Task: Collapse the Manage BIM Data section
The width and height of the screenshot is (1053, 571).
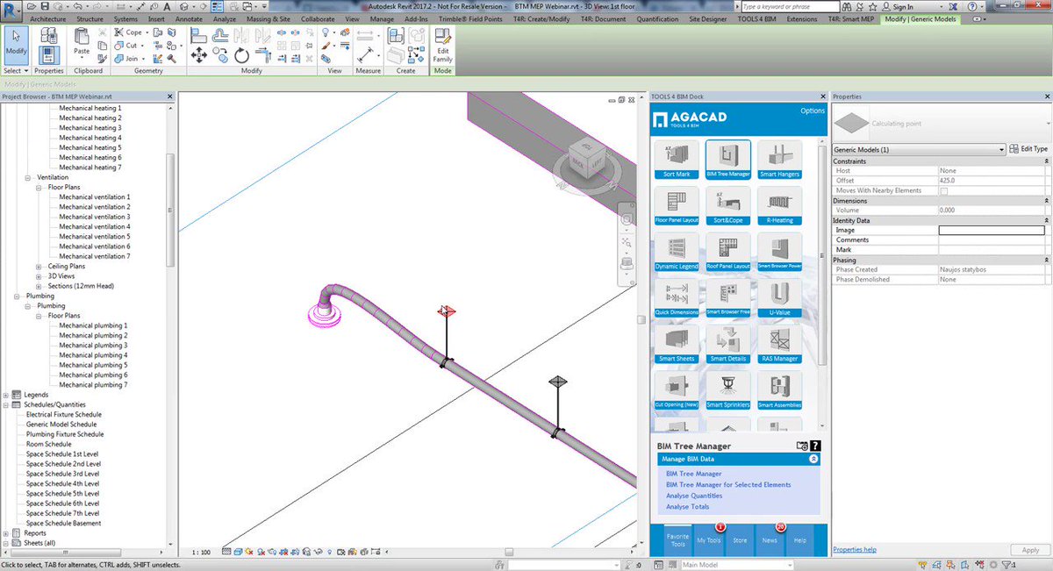Action: [813, 459]
